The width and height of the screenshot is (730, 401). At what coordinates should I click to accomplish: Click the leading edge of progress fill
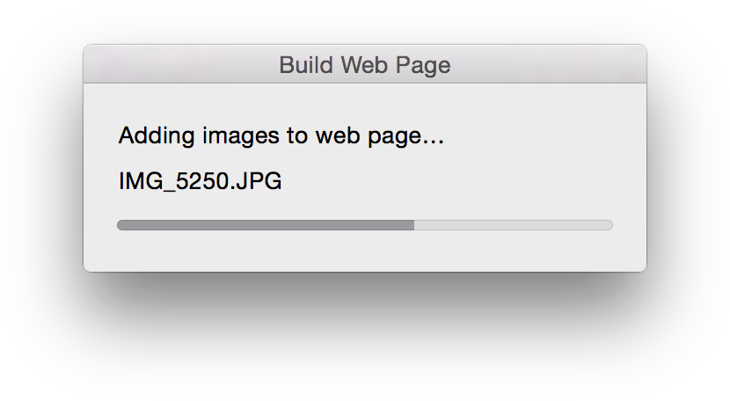[413, 225]
